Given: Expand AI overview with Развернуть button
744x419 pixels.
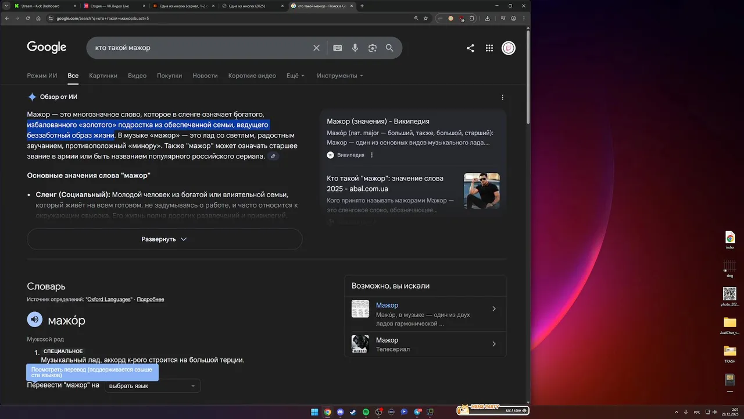Looking at the screenshot, I should 164,239.
